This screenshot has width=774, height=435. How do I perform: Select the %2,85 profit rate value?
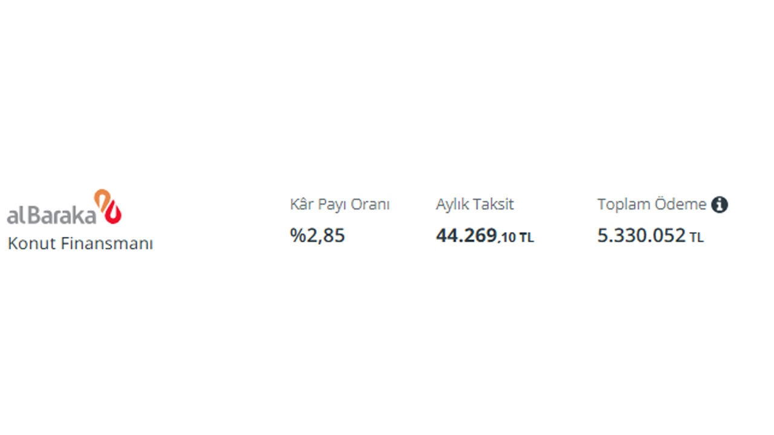[317, 236]
